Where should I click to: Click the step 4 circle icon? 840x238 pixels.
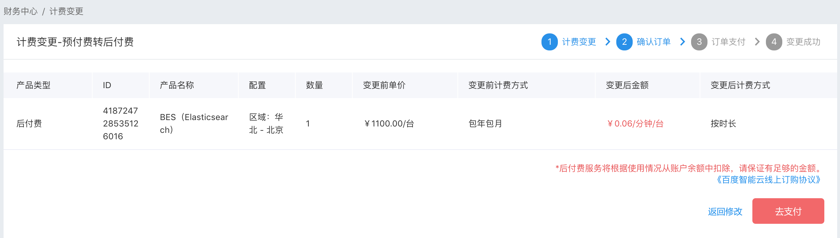(x=774, y=42)
